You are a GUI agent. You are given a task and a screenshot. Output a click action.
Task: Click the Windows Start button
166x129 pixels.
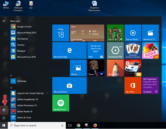point(4,125)
